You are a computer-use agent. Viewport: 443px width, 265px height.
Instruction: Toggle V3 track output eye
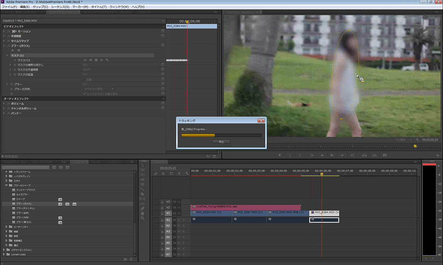179,202
